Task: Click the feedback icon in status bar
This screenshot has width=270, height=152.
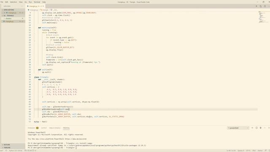Action: [x=265, y=151]
